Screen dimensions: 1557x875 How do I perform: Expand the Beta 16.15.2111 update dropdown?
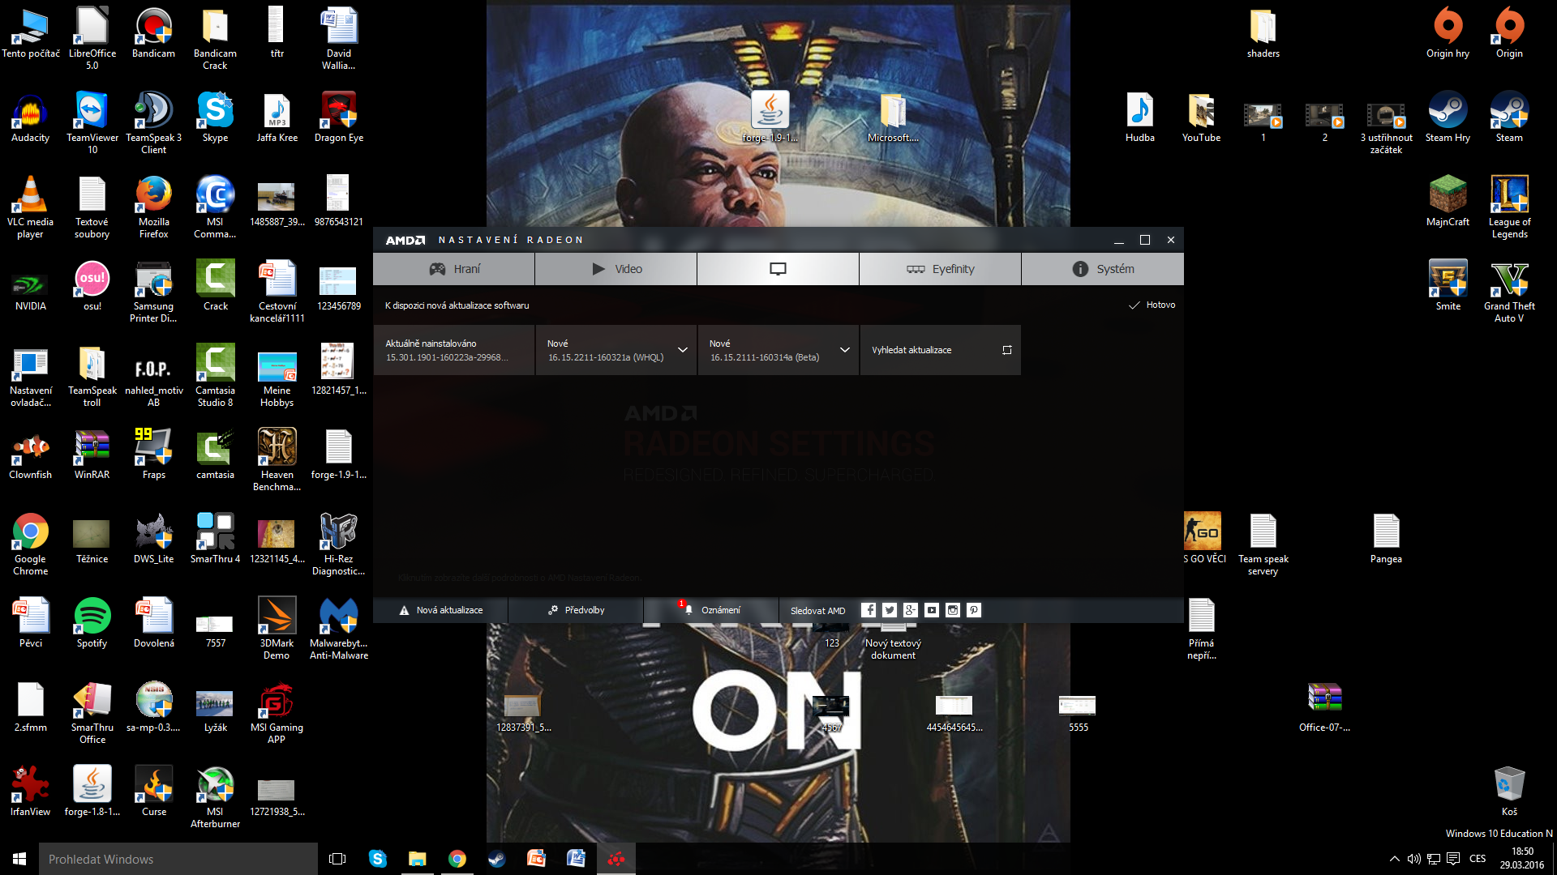[x=845, y=350]
